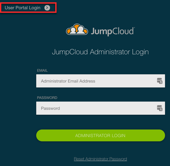
Task: Focus the Password input field
Action: pos(101,108)
